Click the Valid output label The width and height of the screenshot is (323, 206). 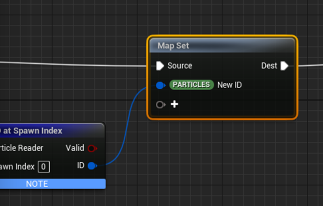pos(75,148)
